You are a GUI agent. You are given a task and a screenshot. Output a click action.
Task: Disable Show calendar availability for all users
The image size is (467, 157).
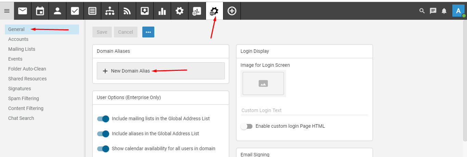point(103,149)
